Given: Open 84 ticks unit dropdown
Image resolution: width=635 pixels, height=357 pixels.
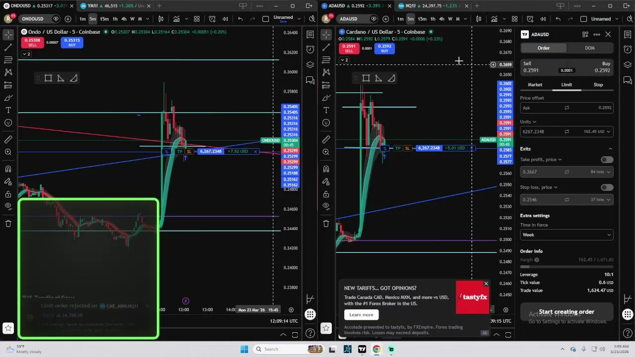Looking at the screenshot, I should point(601,172).
